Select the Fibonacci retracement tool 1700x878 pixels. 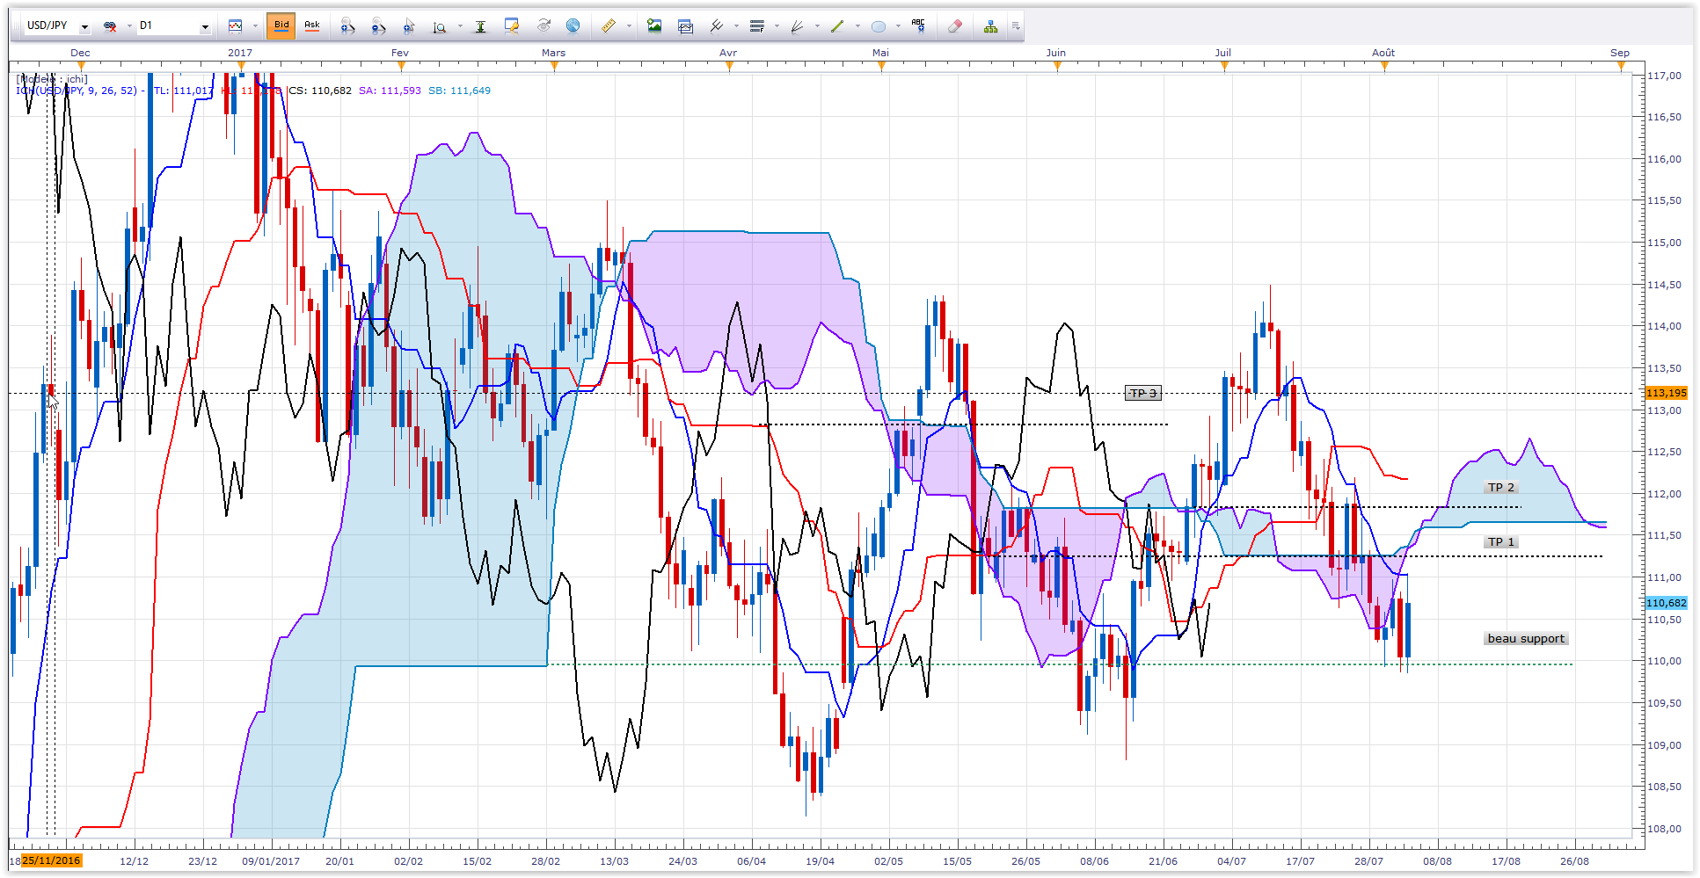(757, 26)
